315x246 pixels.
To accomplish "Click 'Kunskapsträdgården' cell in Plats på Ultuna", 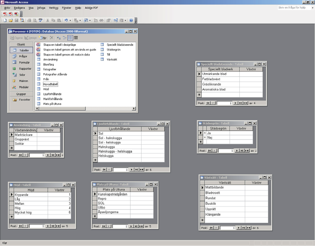I will click(114, 194).
